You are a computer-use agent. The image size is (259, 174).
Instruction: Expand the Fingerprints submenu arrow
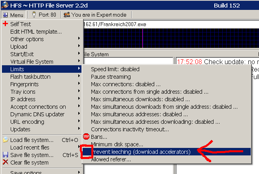click(79, 83)
